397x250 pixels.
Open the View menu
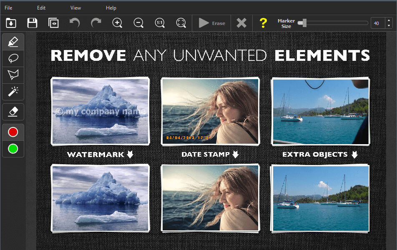75,8
